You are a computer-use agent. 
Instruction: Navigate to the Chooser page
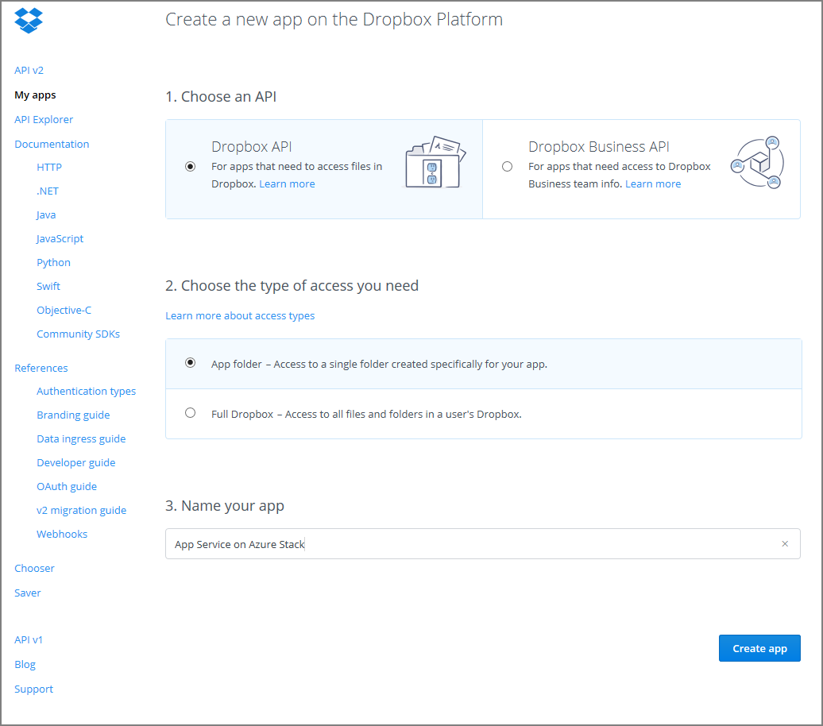34,568
